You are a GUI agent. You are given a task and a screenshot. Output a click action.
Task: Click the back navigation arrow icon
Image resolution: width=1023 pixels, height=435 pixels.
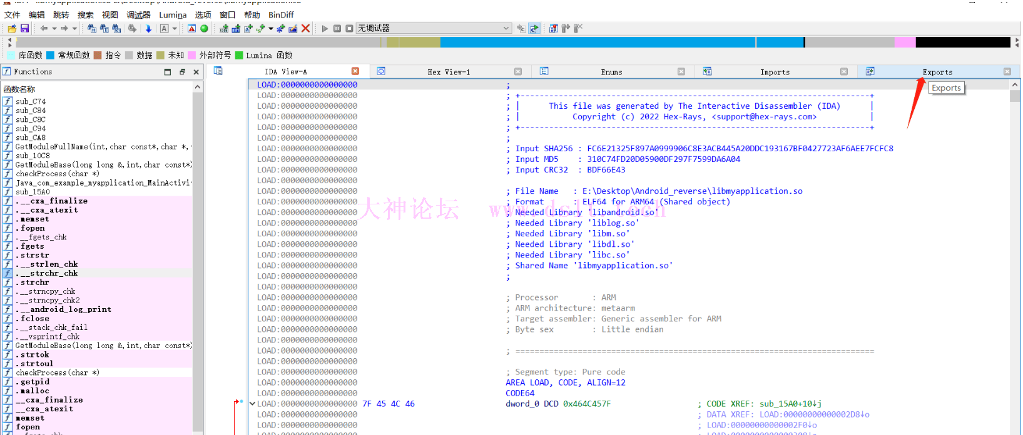point(44,29)
